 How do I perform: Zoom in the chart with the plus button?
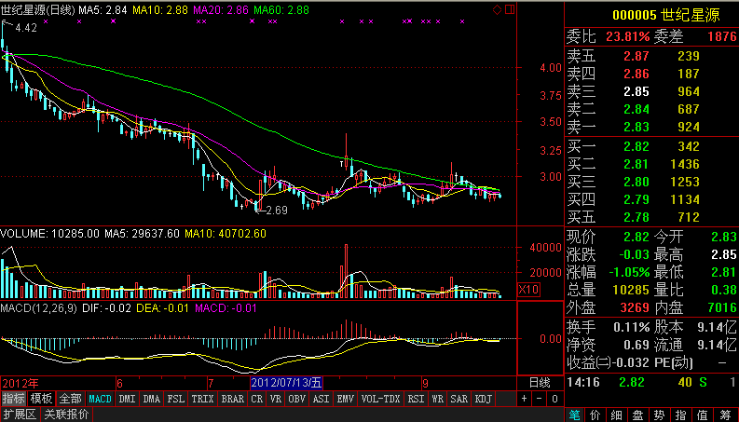click(x=525, y=399)
